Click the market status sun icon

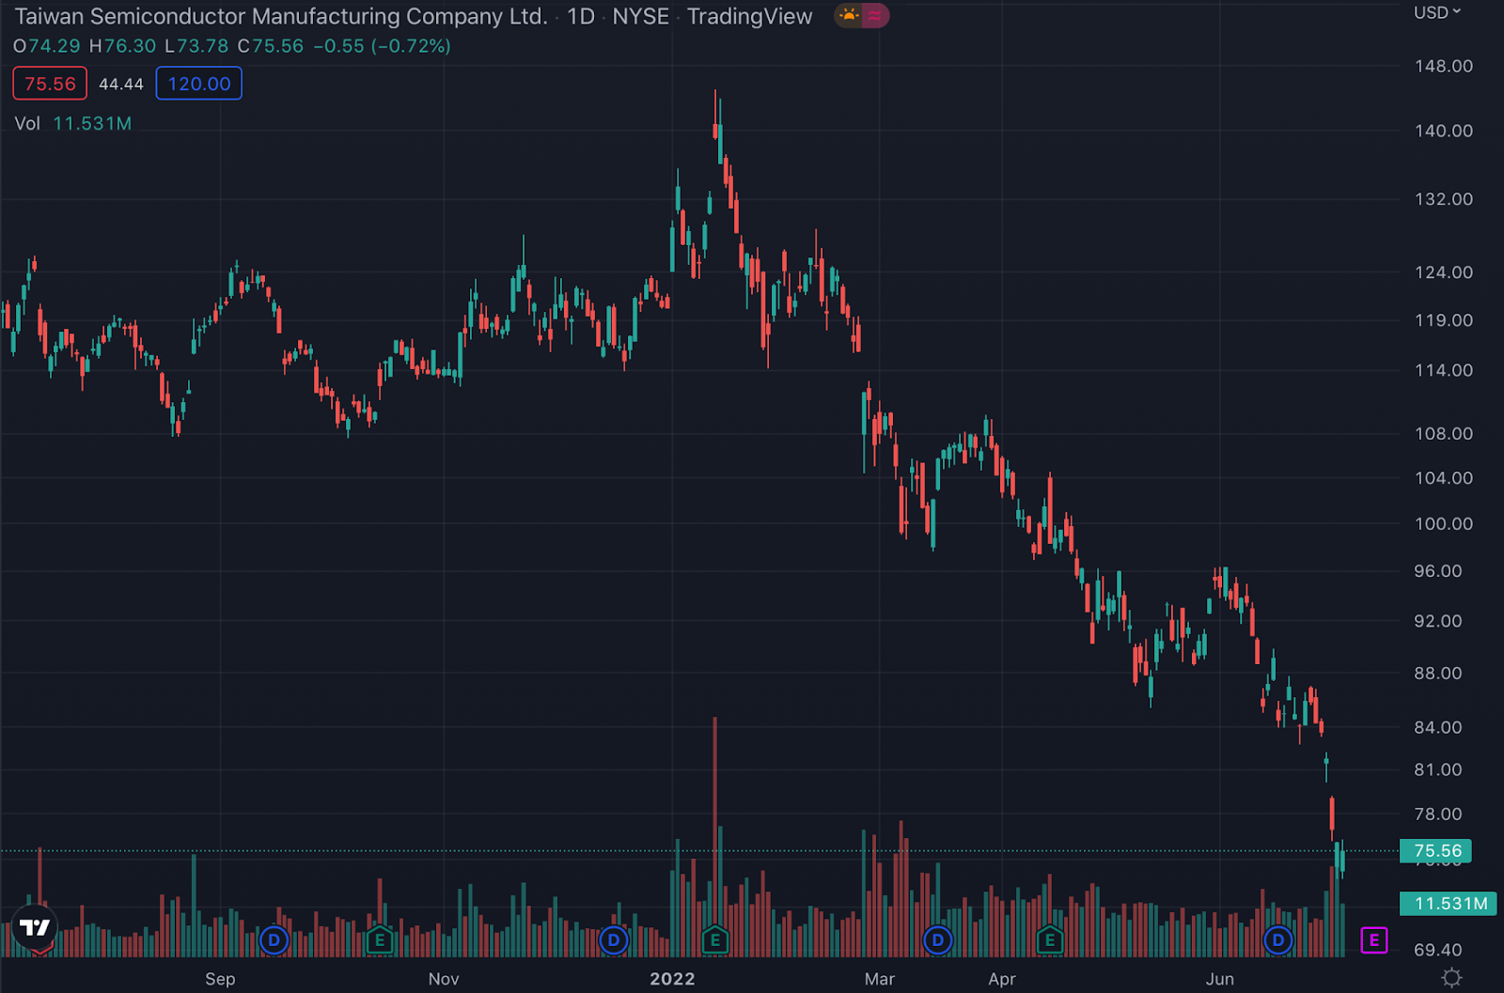click(849, 15)
